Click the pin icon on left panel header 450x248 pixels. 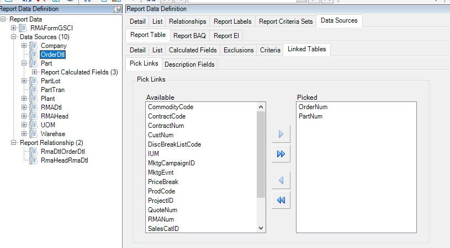coord(117,9)
